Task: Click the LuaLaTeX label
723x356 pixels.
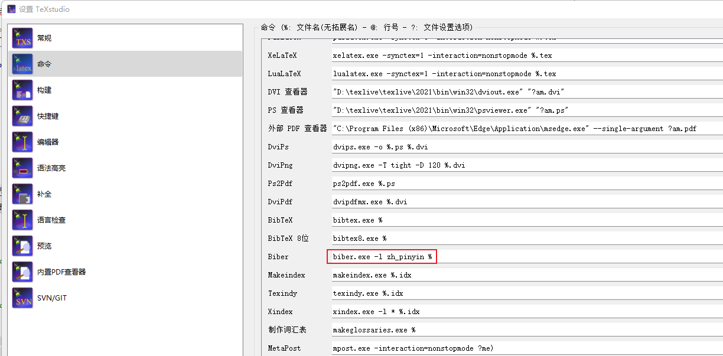Action: coord(284,74)
